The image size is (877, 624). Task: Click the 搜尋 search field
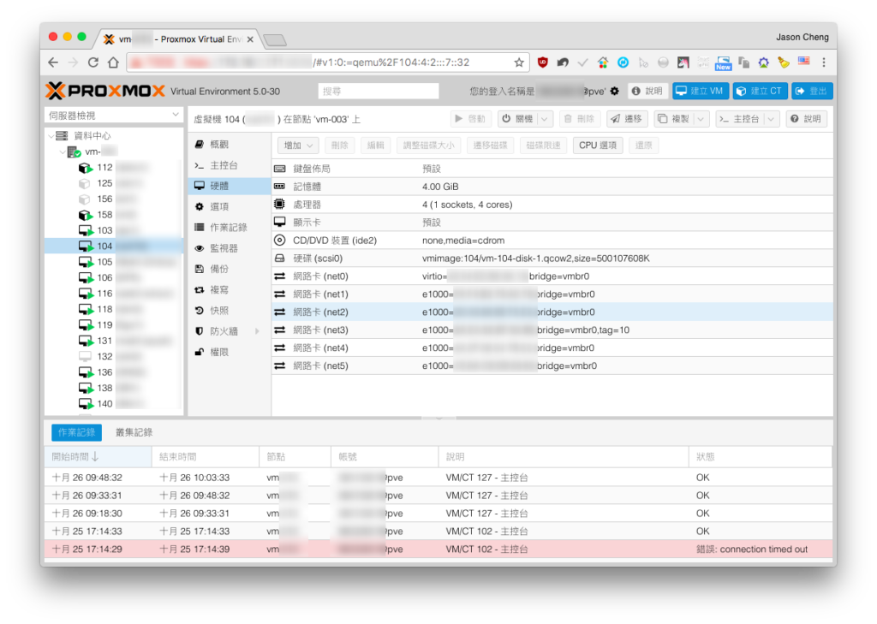378,91
